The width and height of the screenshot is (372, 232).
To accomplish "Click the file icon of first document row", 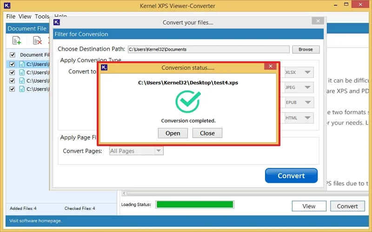I will pos(22,64).
